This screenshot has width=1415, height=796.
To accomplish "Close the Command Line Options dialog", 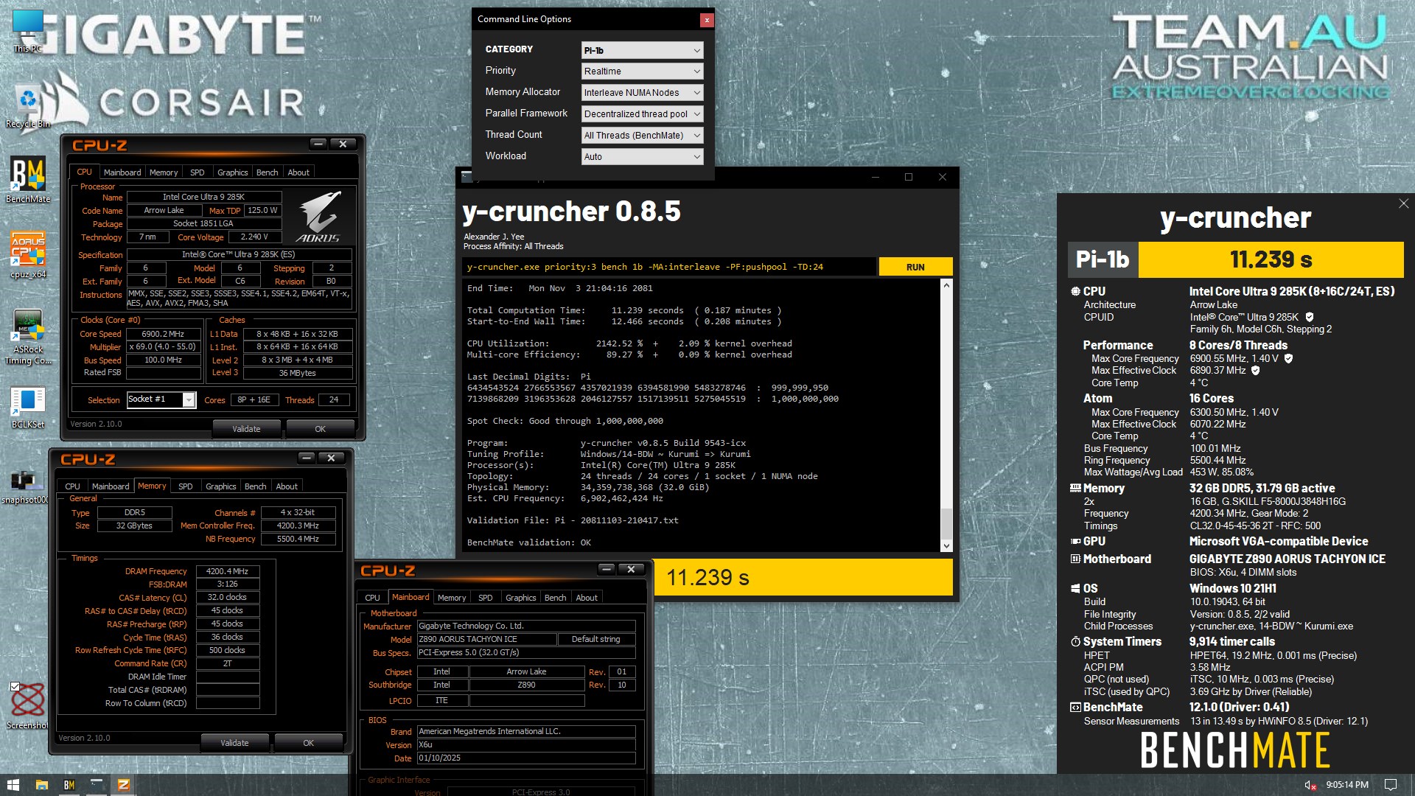I will [707, 20].
